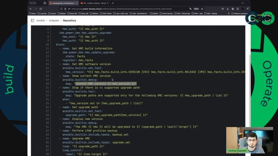Toggle the GitLab sidebar panel icon
This screenshot has width=278, height=156.
[33, 20]
